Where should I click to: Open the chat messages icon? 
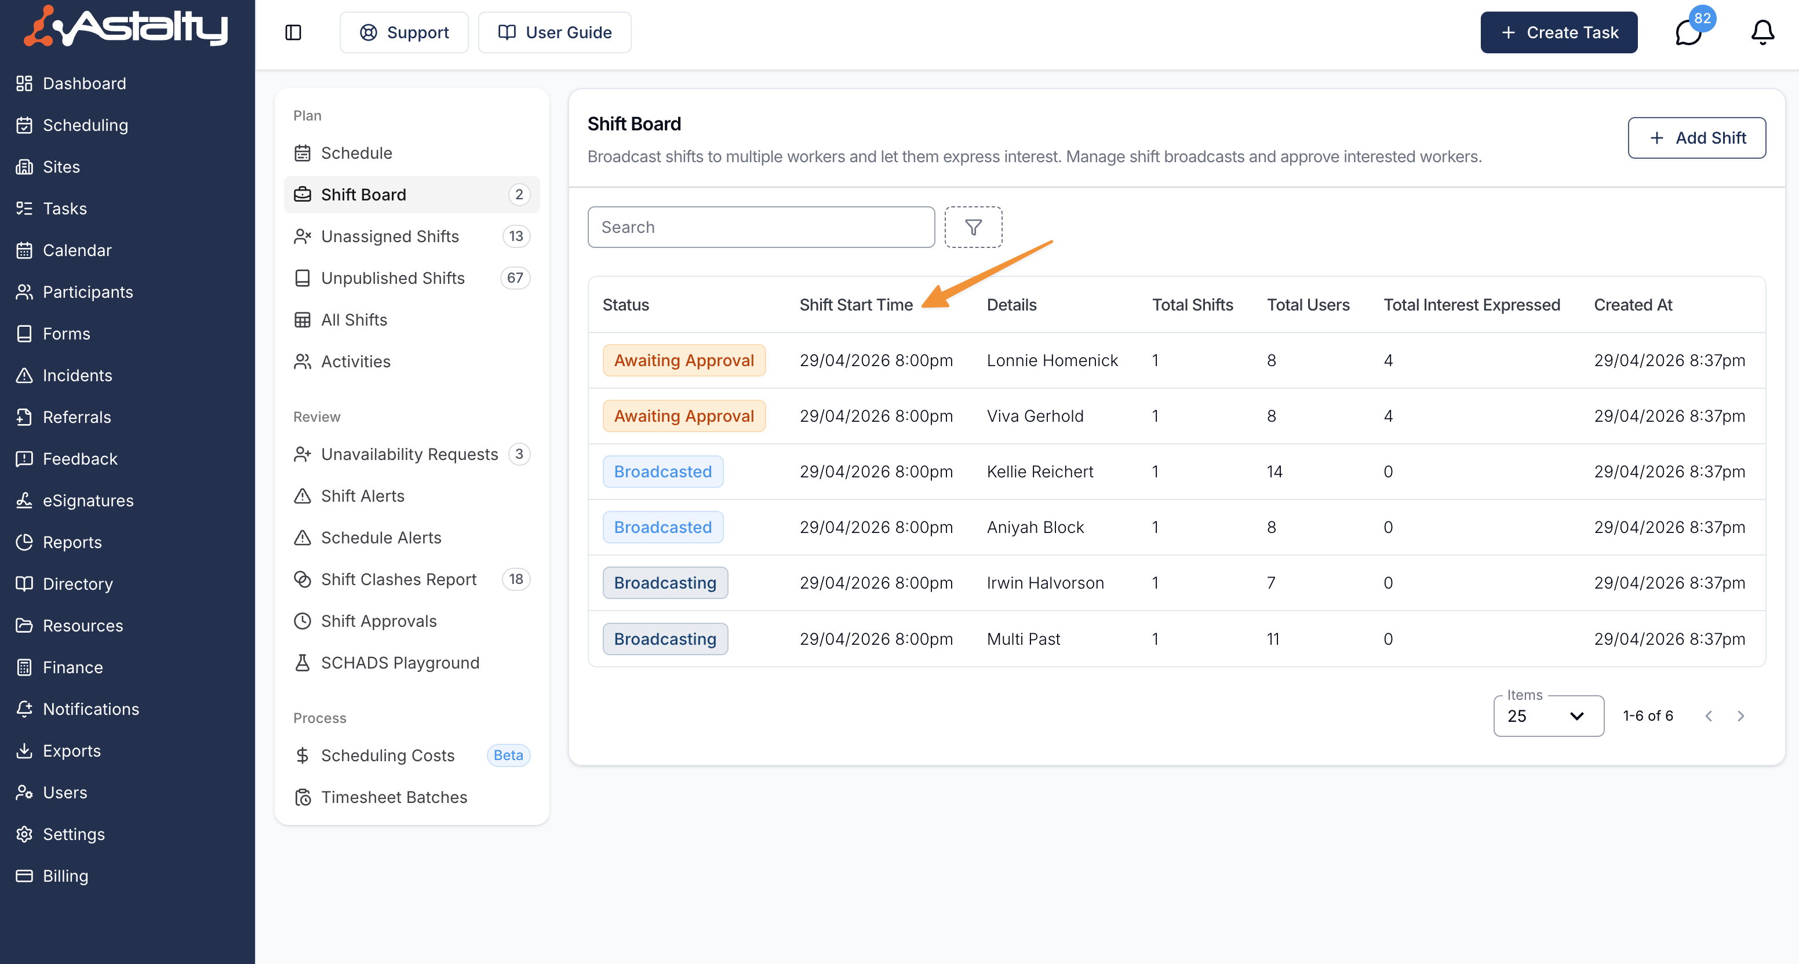point(1688,33)
